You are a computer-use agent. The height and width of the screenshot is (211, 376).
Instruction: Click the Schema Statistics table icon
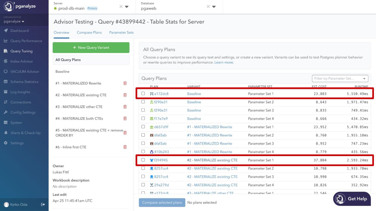point(6,82)
